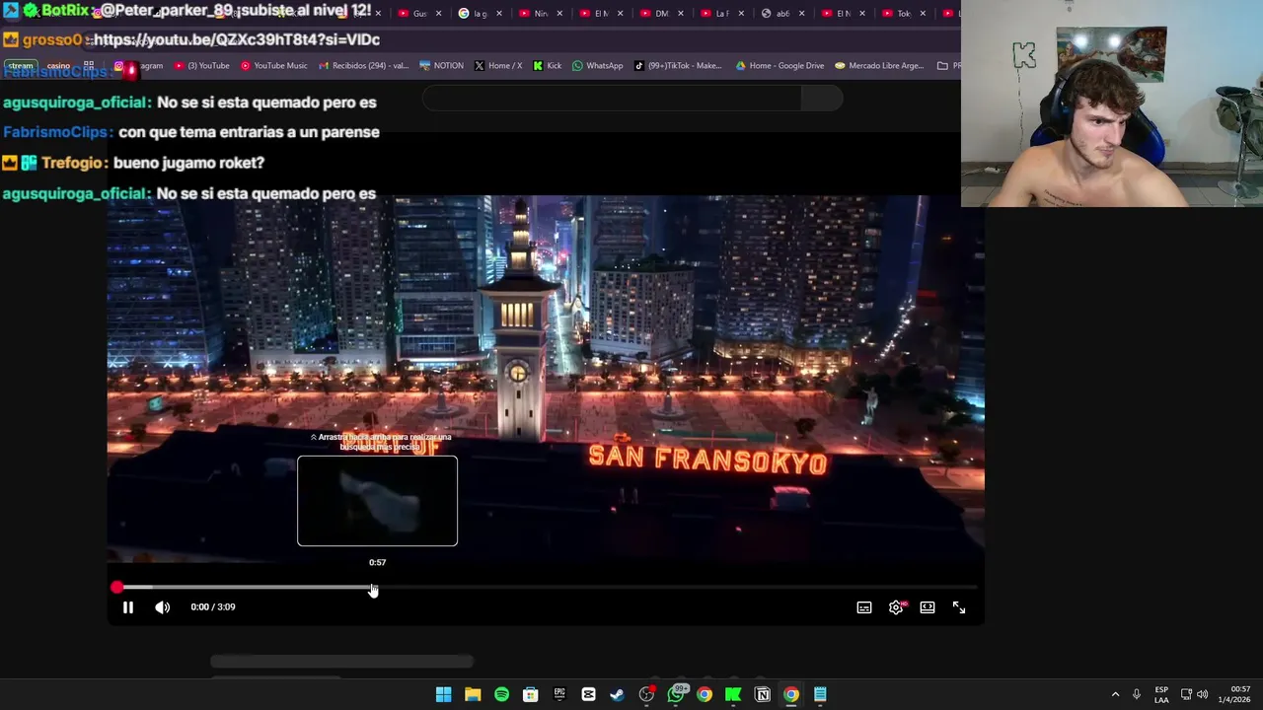Open Microsoft Store from taskbar
Image resolution: width=1263 pixels, height=710 pixels.
pyautogui.click(x=531, y=694)
